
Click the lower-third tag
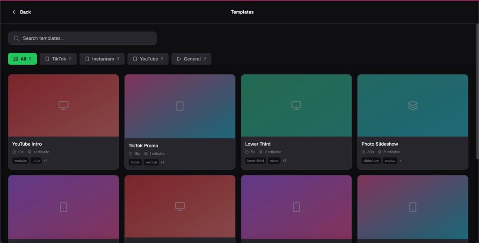pos(255,161)
